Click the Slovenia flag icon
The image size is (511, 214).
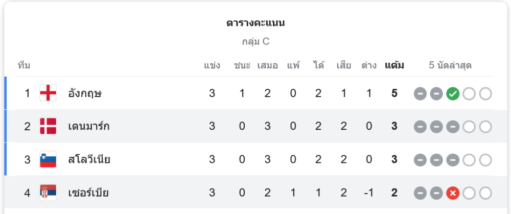click(x=48, y=159)
